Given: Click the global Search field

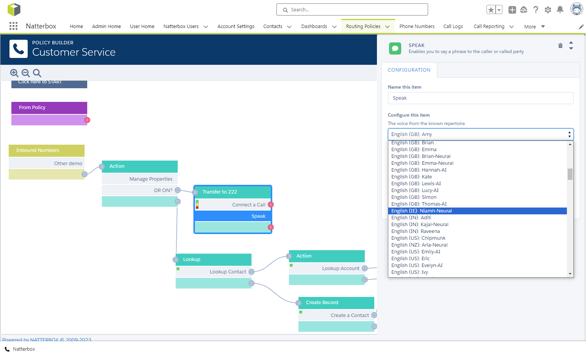Looking at the screenshot, I should (x=352, y=10).
